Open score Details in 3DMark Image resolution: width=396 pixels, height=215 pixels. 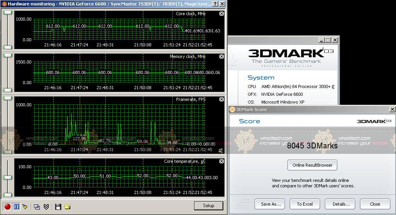[340, 204]
